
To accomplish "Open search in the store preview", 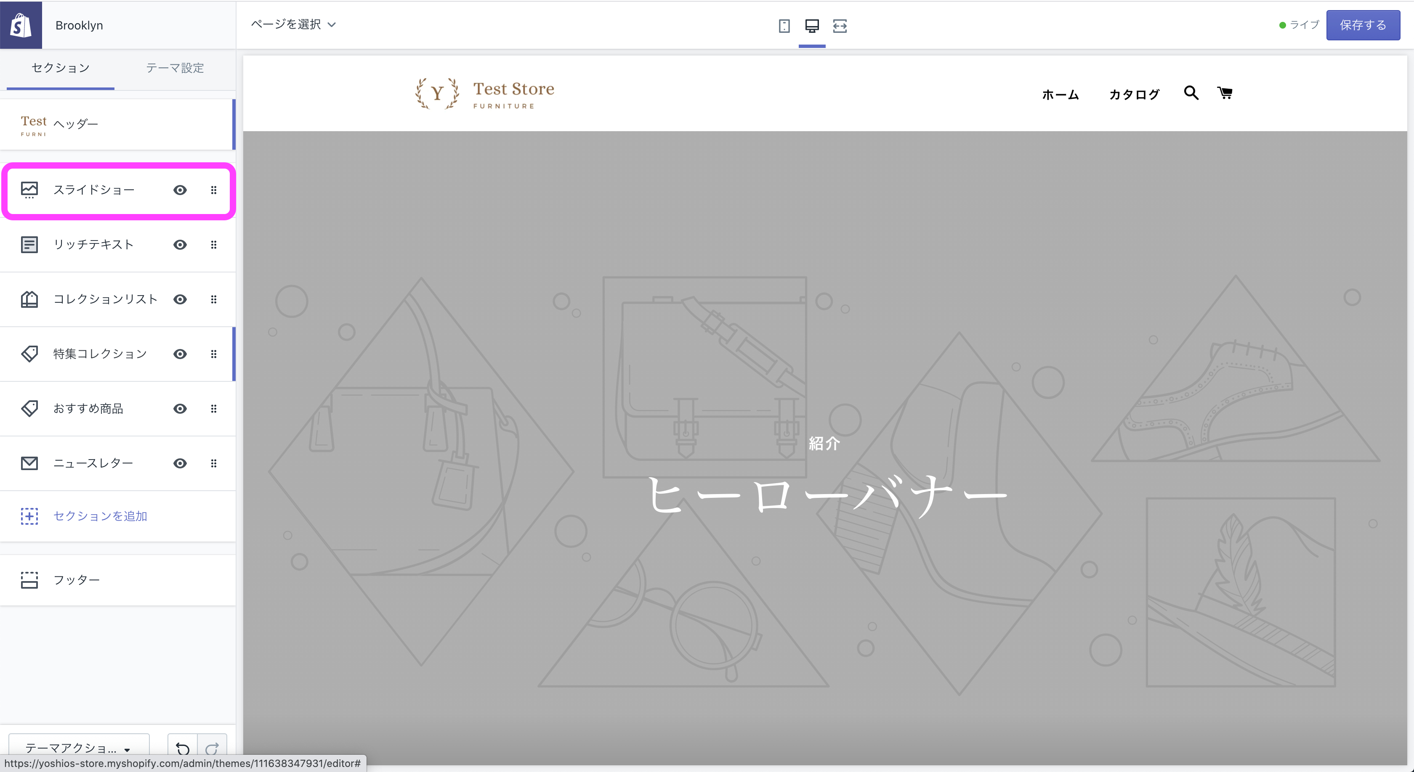I will point(1191,93).
